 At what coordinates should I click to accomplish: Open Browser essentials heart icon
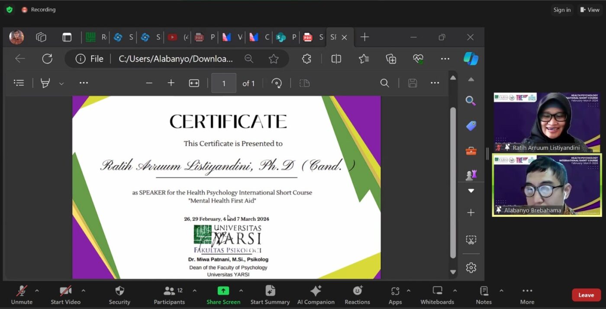[x=418, y=59]
